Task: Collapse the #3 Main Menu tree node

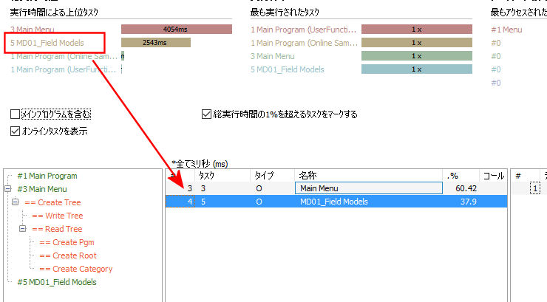Action: (8, 189)
